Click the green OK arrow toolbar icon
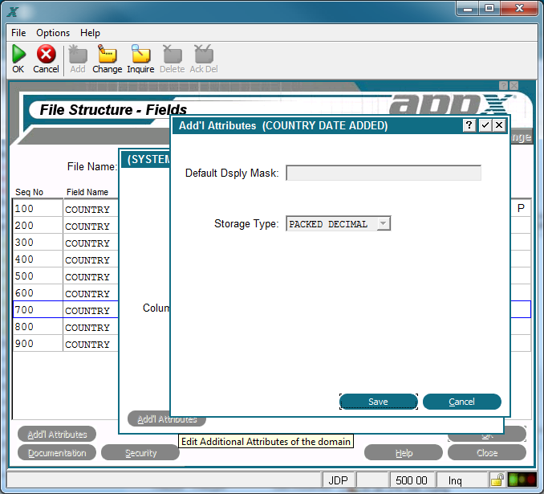 coord(18,54)
